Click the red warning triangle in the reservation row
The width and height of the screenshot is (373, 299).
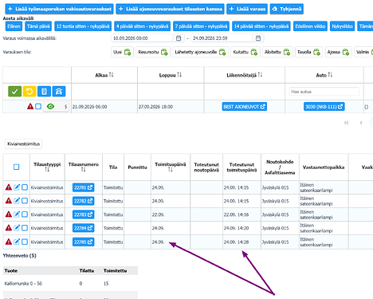[30, 107]
